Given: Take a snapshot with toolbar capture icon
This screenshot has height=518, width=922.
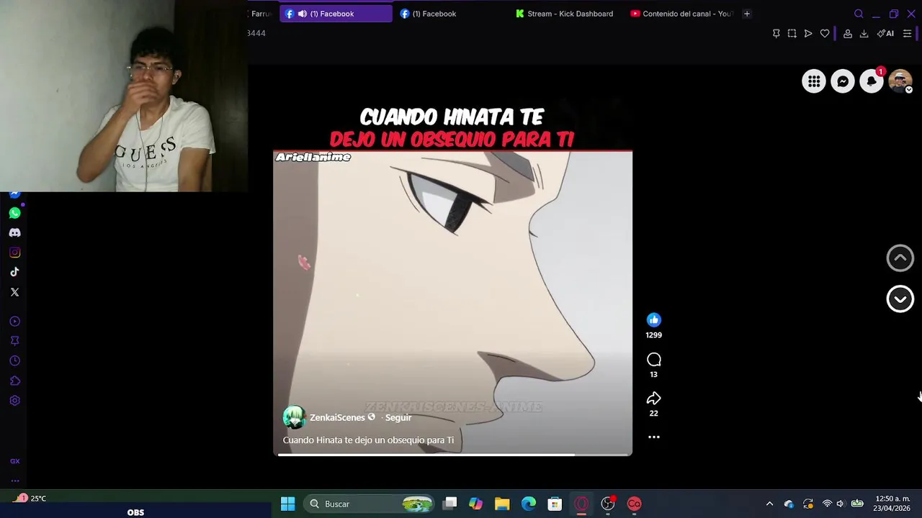Looking at the screenshot, I should click(x=792, y=34).
